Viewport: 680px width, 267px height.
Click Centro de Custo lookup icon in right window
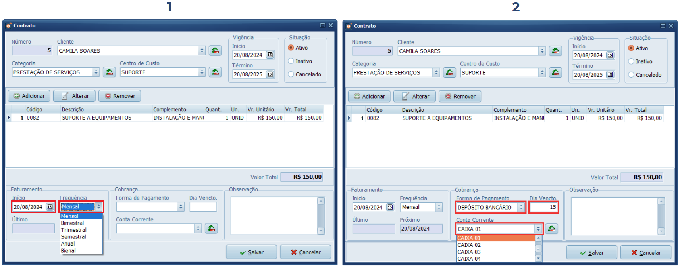pos(555,73)
